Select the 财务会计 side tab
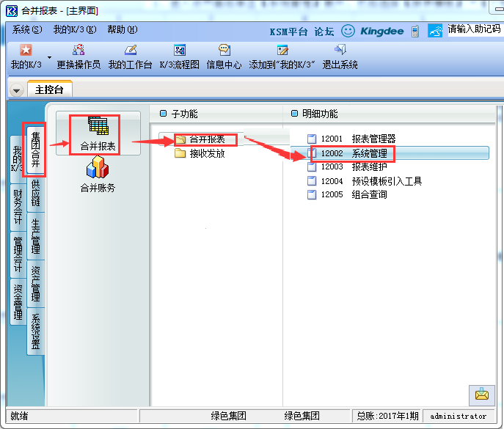This screenshot has height=429, width=504. tap(18, 206)
